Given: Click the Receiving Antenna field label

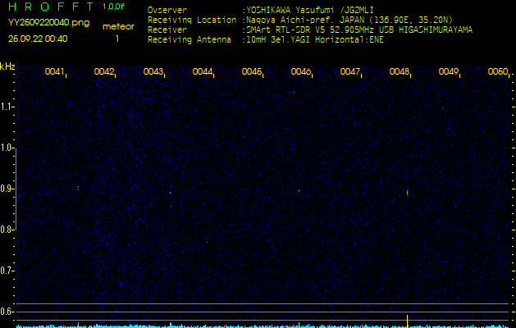Looking at the screenshot, I should click(x=190, y=40).
